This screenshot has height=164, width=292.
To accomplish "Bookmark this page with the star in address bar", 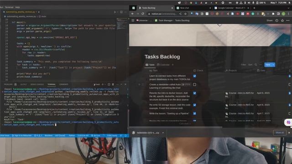I will 185,14.
